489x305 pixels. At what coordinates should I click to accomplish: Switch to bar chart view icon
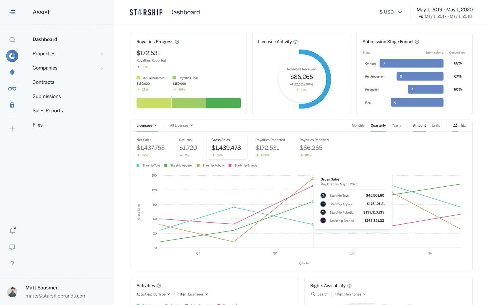(463, 125)
